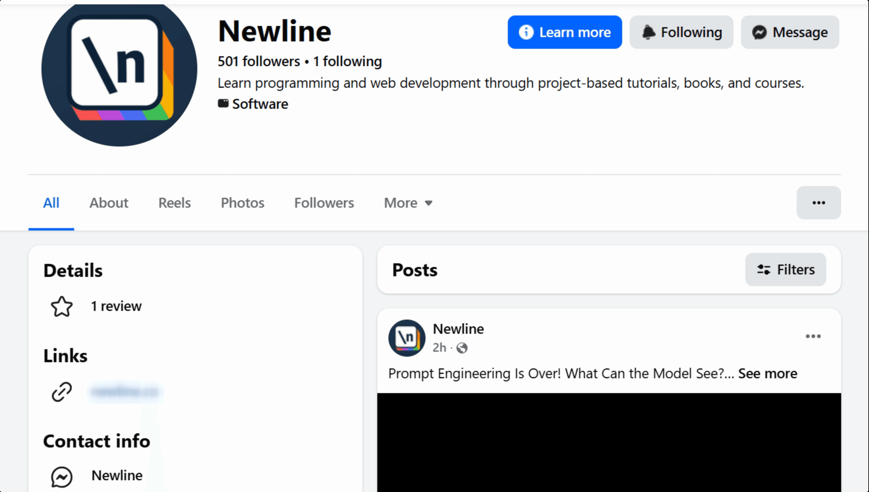
Task: Click the Newline page title
Action: (x=275, y=32)
